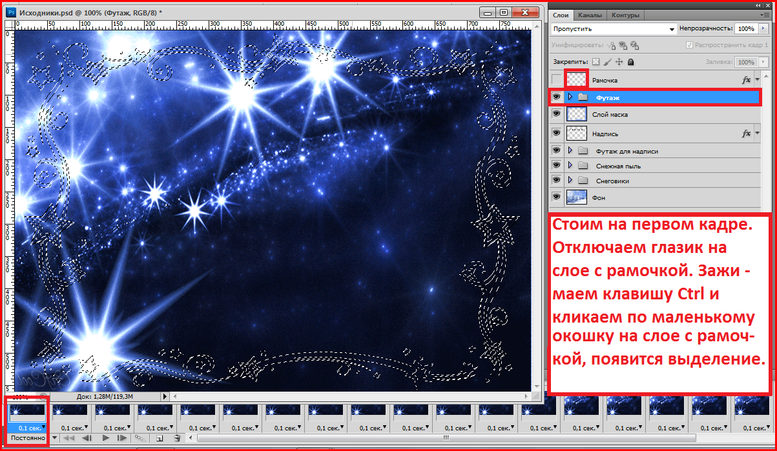Click the folder icon of Снеговики group

[583, 181]
